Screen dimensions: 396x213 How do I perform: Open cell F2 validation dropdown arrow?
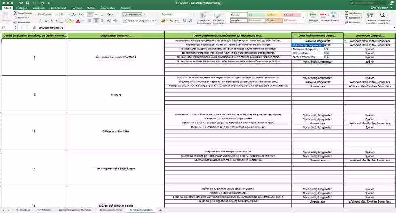345,41
